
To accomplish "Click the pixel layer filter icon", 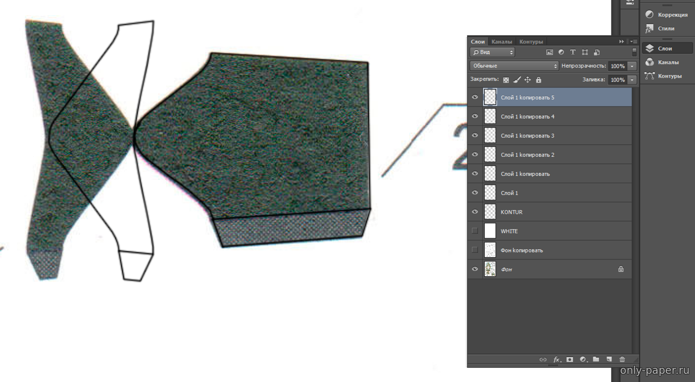I will click(x=549, y=53).
